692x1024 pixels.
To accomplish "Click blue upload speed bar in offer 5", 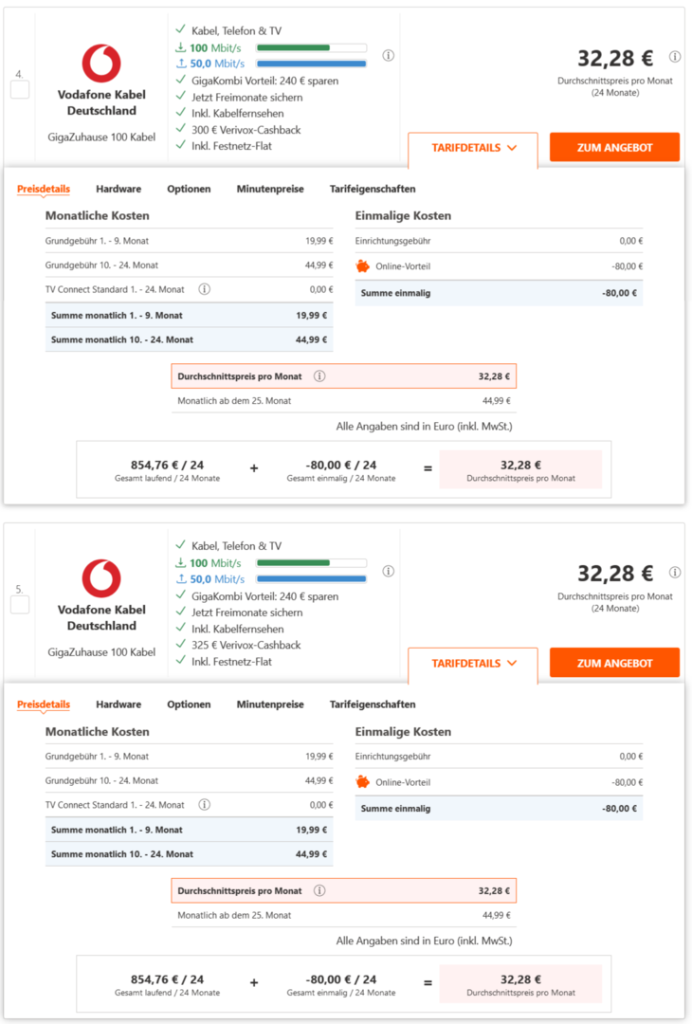I will [x=311, y=579].
